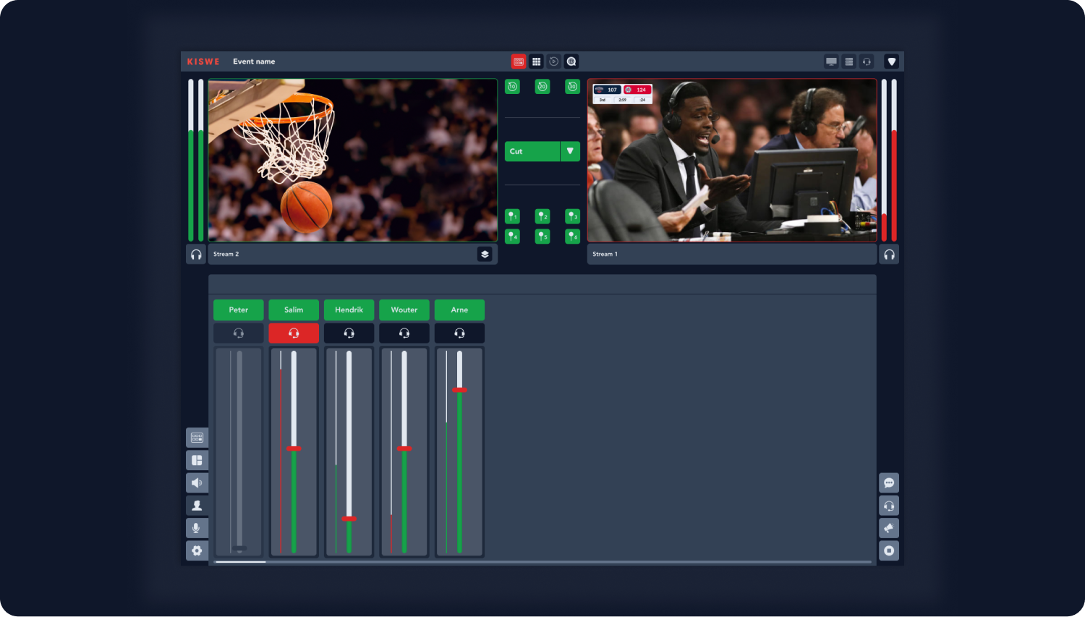
Task: Click the Arne channel button
Action: pyautogui.click(x=459, y=310)
